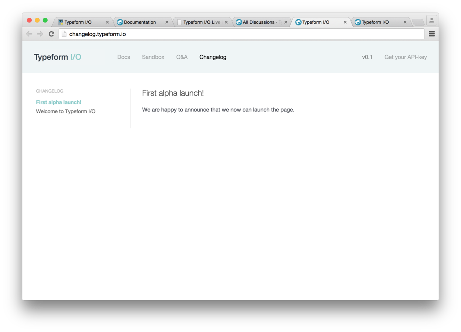Click the Documentation tab favicon
461x332 pixels.
(x=120, y=22)
